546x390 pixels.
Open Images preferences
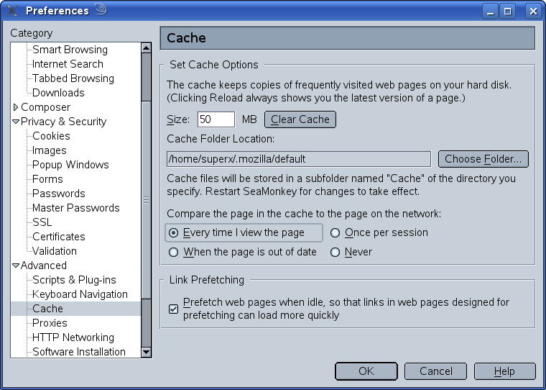[49, 150]
